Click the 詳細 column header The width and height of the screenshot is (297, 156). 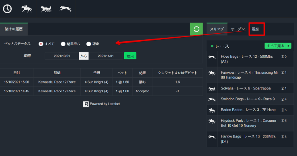pos(57,73)
